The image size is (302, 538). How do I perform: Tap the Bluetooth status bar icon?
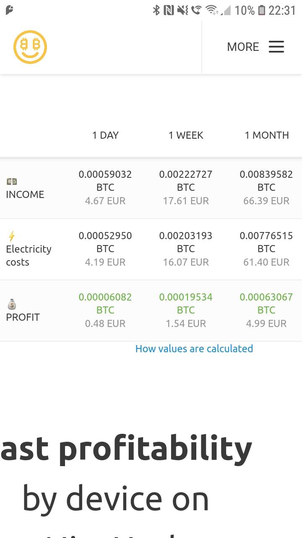156,10
